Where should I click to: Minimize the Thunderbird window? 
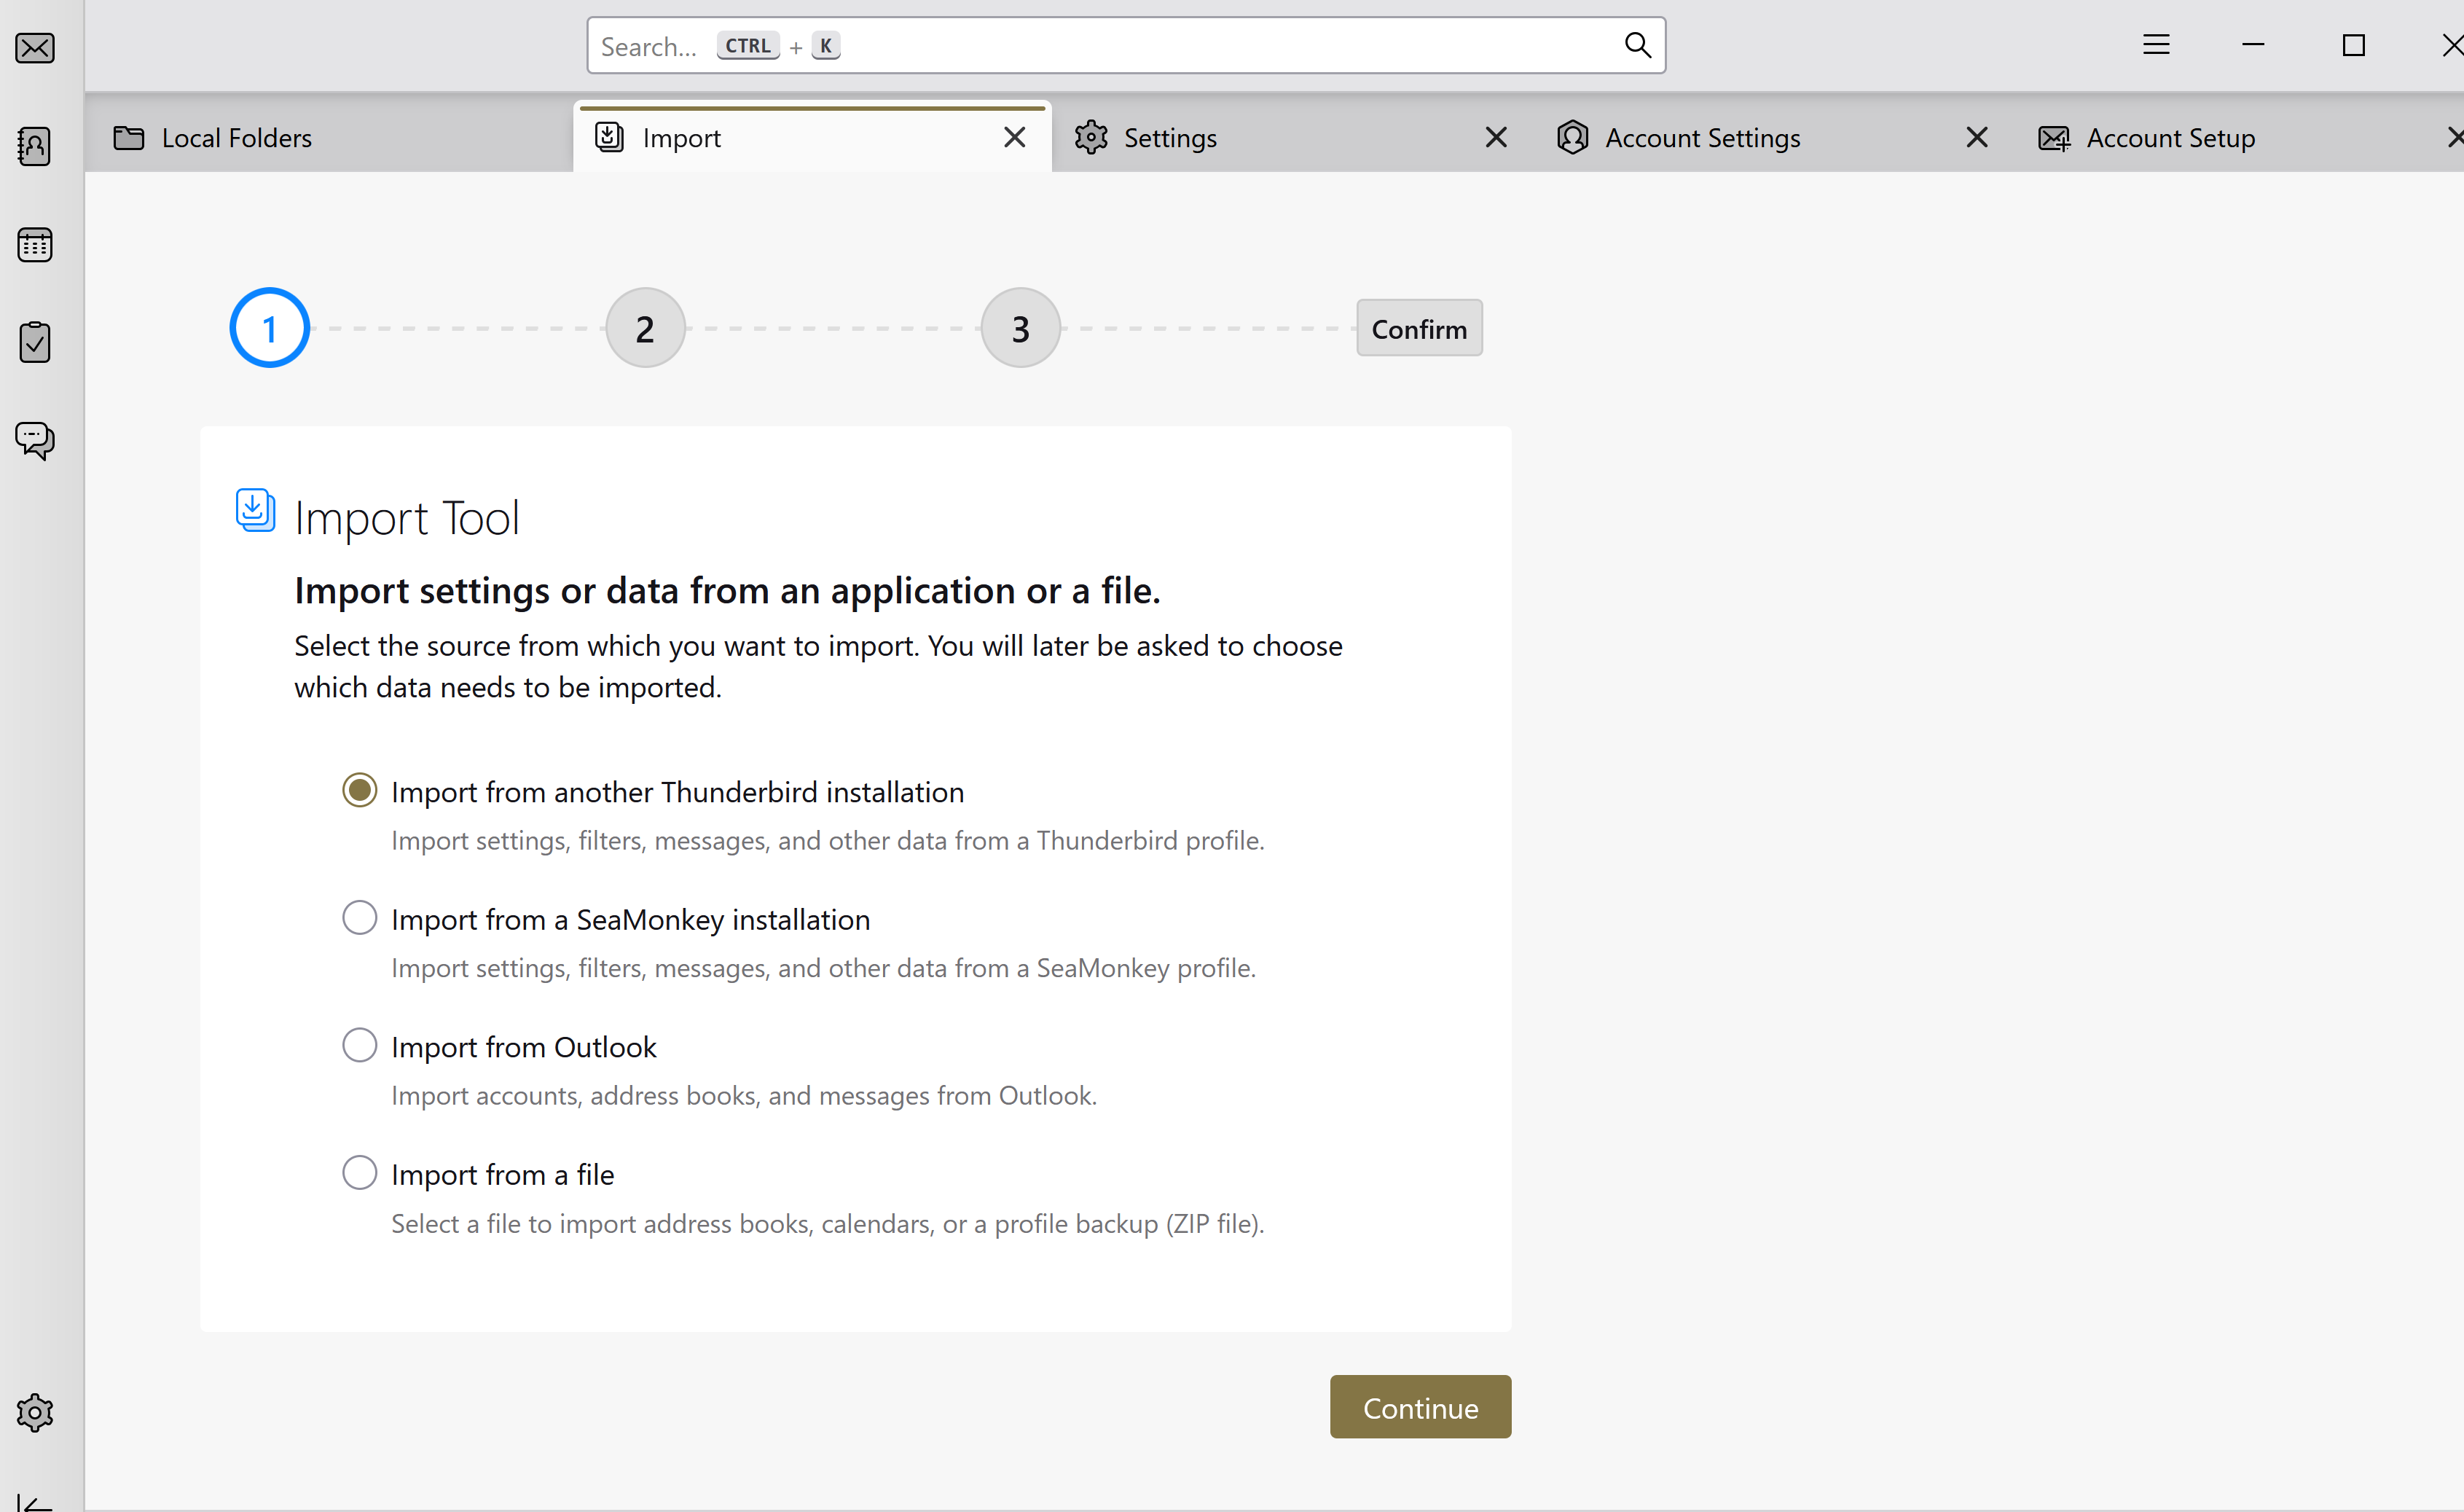tap(2253, 45)
